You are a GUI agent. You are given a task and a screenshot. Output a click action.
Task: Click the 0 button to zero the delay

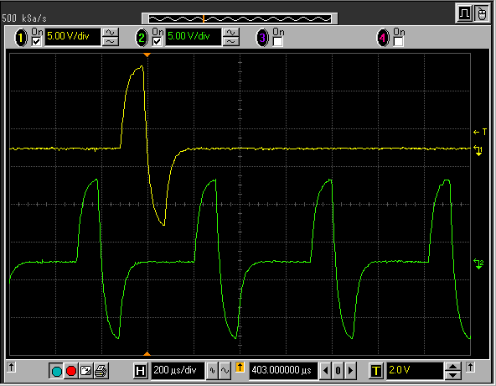pyautogui.click(x=338, y=370)
